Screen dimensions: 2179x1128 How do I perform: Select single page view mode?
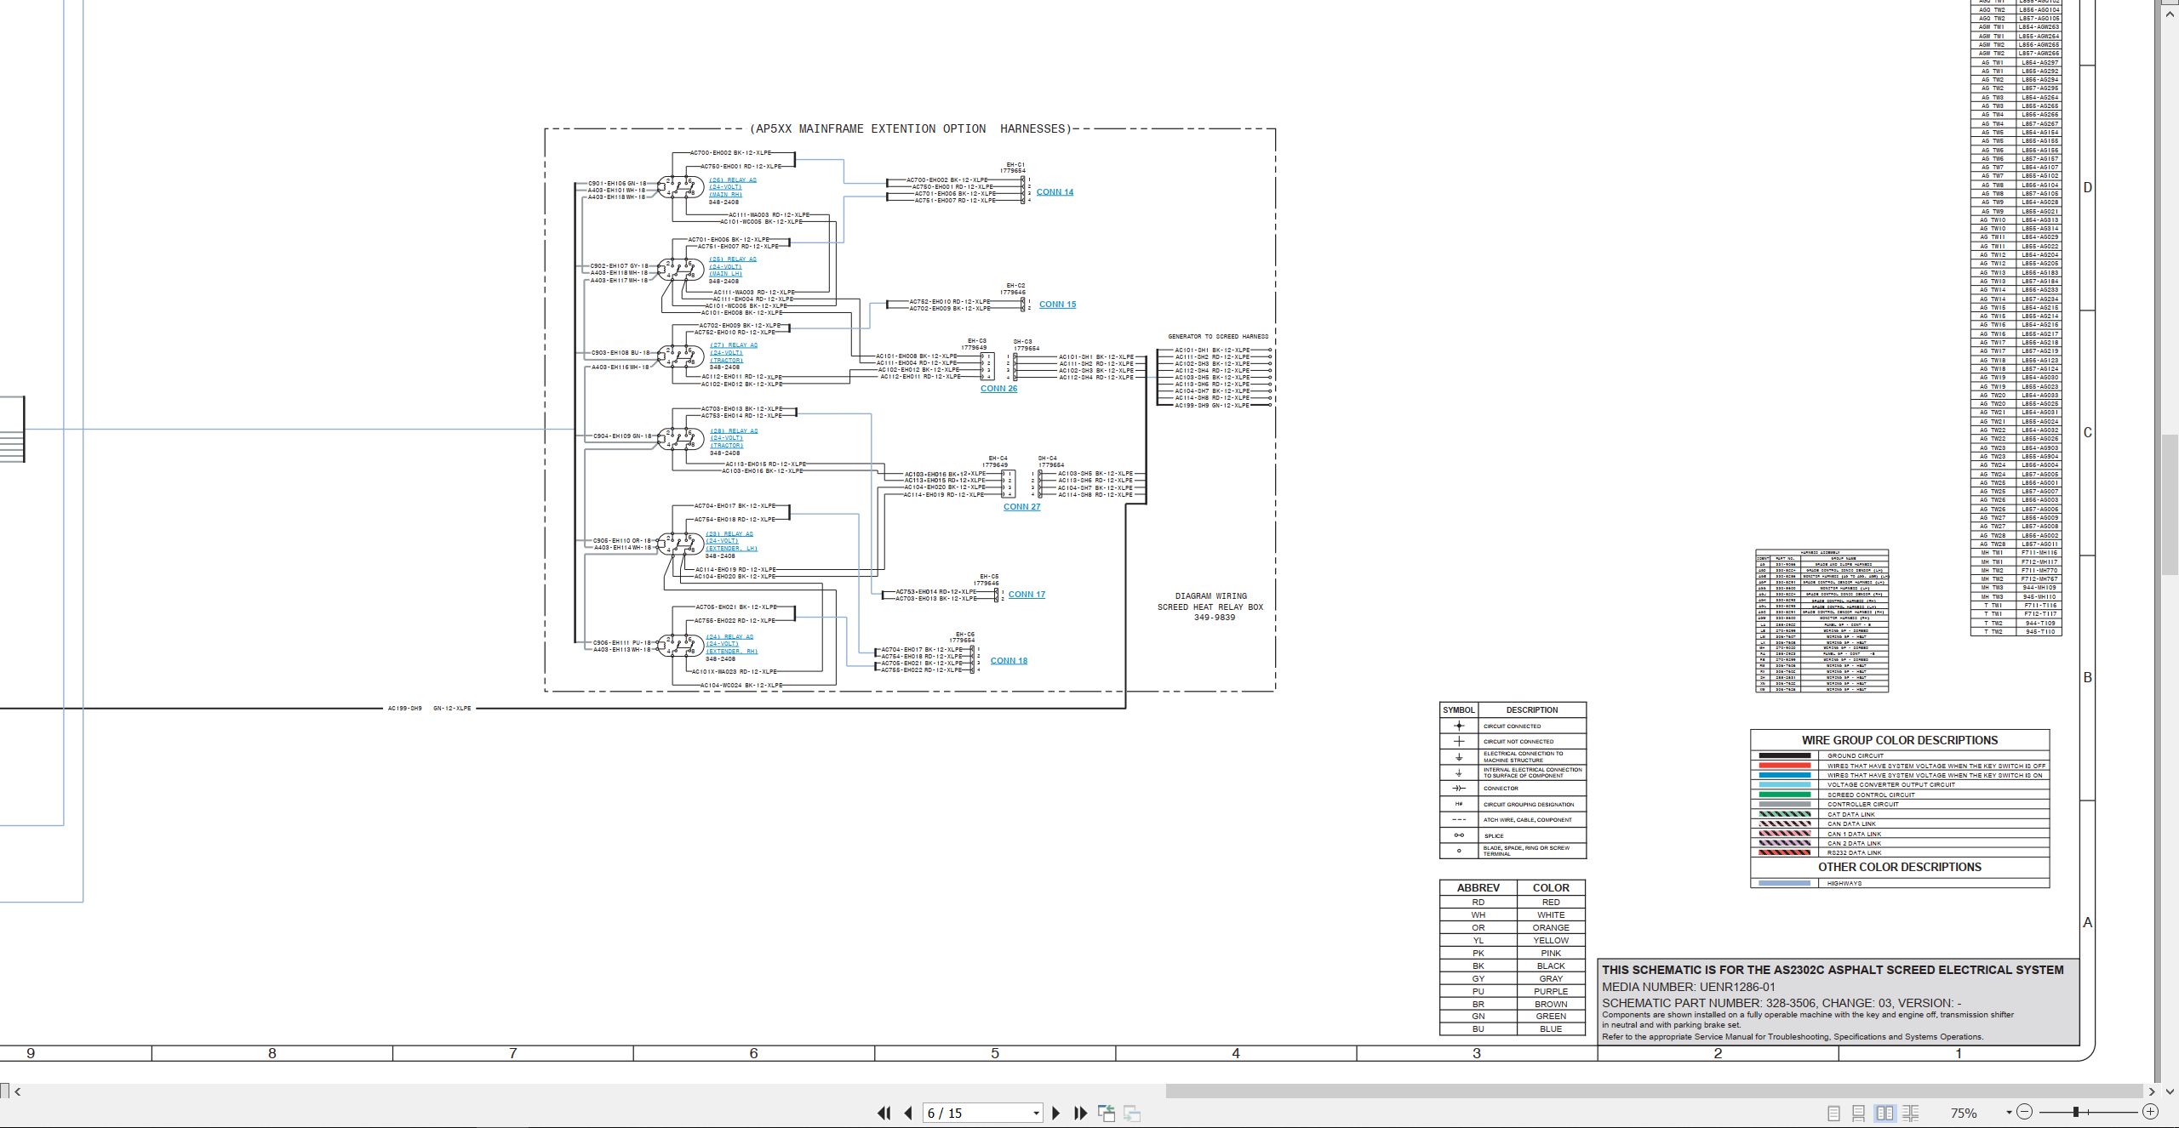click(x=1834, y=1113)
